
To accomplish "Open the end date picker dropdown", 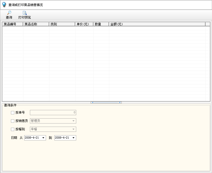I will [x=73, y=138].
